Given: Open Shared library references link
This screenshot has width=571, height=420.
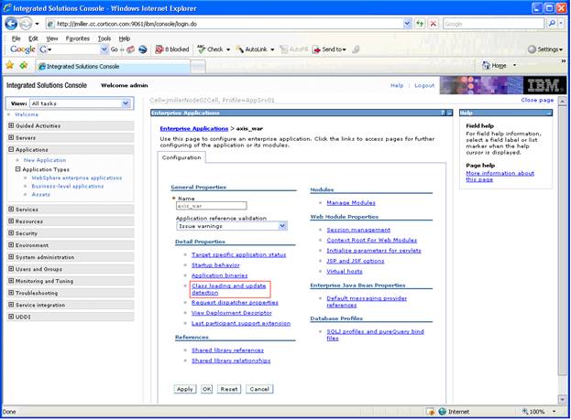Looking at the screenshot, I should click(227, 350).
